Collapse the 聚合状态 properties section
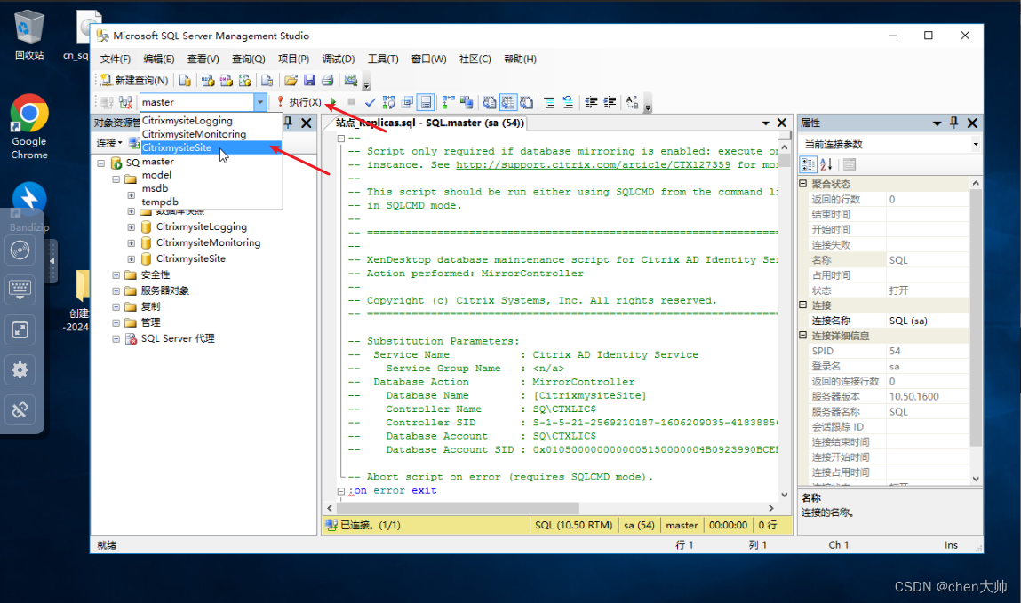The width and height of the screenshot is (1021, 603). point(803,184)
